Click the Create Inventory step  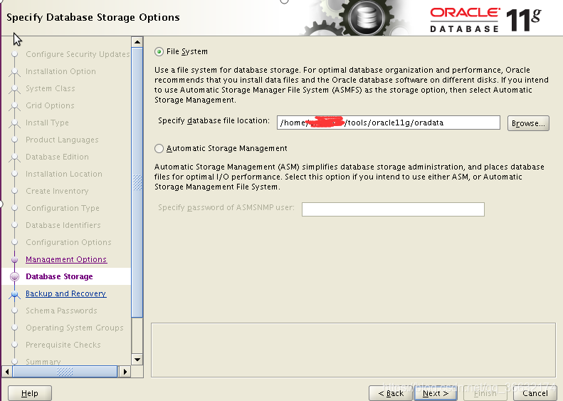click(x=57, y=191)
